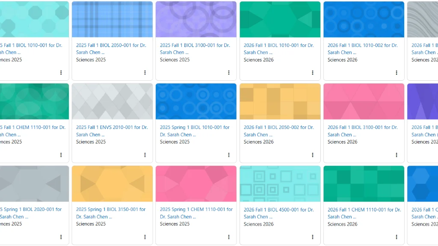The width and height of the screenshot is (438, 246).
Task: Open three-dot menu on 2025 Fall ENVS 2010-001
Action: click(x=145, y=155)
